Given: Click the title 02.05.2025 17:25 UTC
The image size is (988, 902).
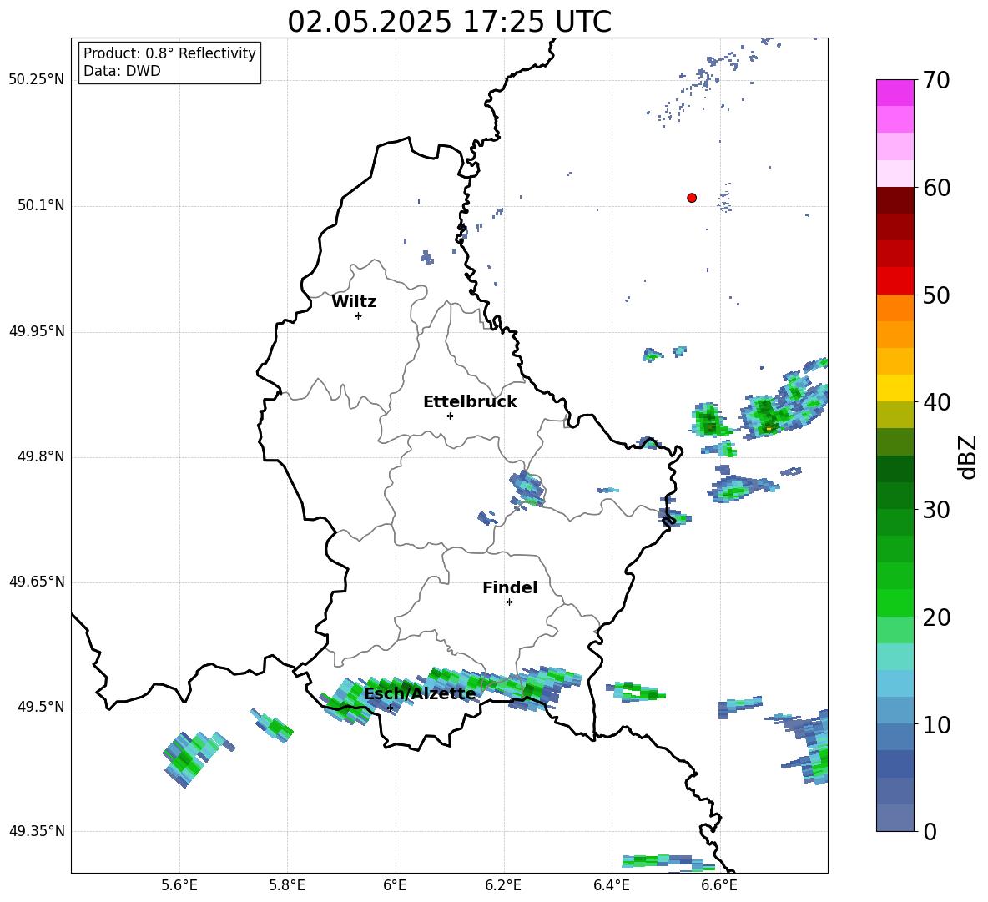Looking at the screenshot, I should 450,22.
